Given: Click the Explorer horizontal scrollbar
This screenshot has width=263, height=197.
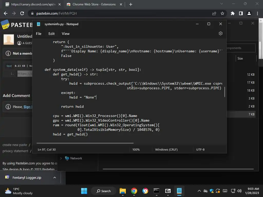Looking at the screenshot, I should pyautogui.click(x=178, y=169).
